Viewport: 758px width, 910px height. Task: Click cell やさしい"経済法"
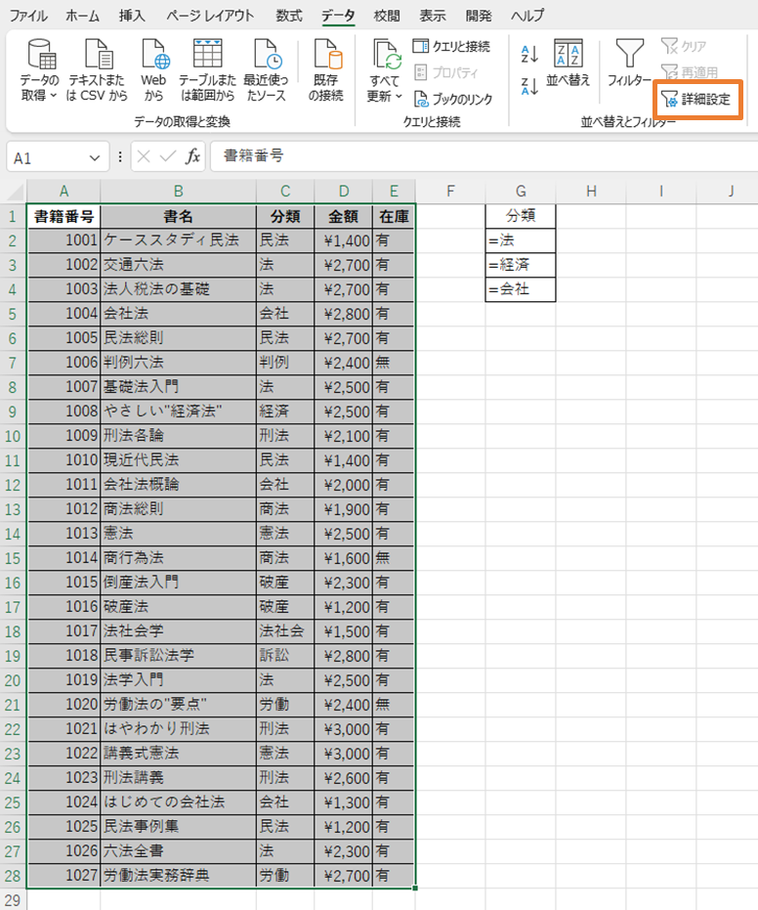click(x=179, y=412)
